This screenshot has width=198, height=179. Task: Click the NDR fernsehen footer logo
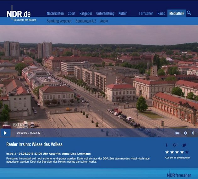tap(180, 174)
